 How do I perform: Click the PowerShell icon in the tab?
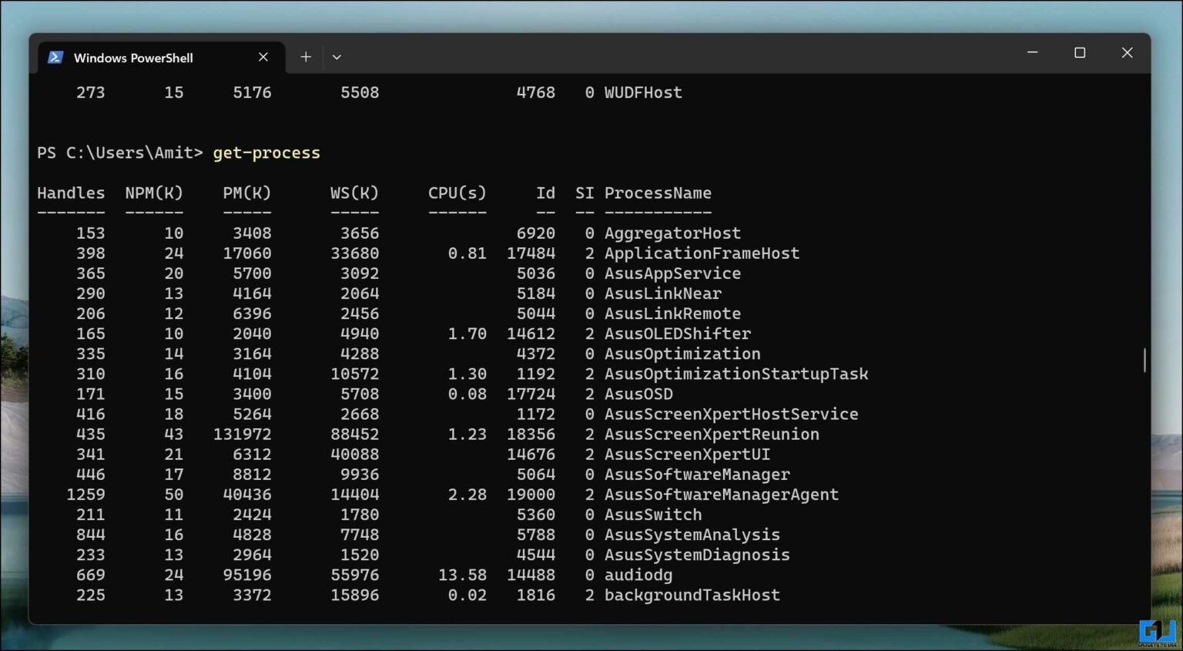coord(55,58)
